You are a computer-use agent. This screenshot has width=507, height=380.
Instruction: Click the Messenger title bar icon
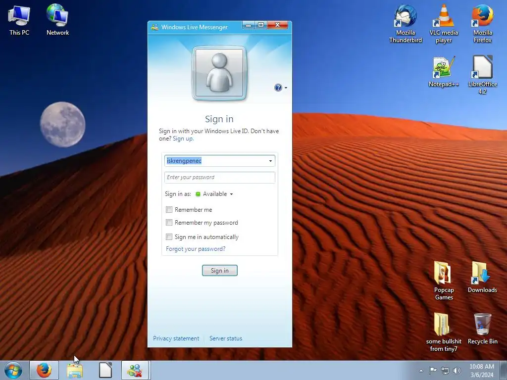(x=155, y=27)
